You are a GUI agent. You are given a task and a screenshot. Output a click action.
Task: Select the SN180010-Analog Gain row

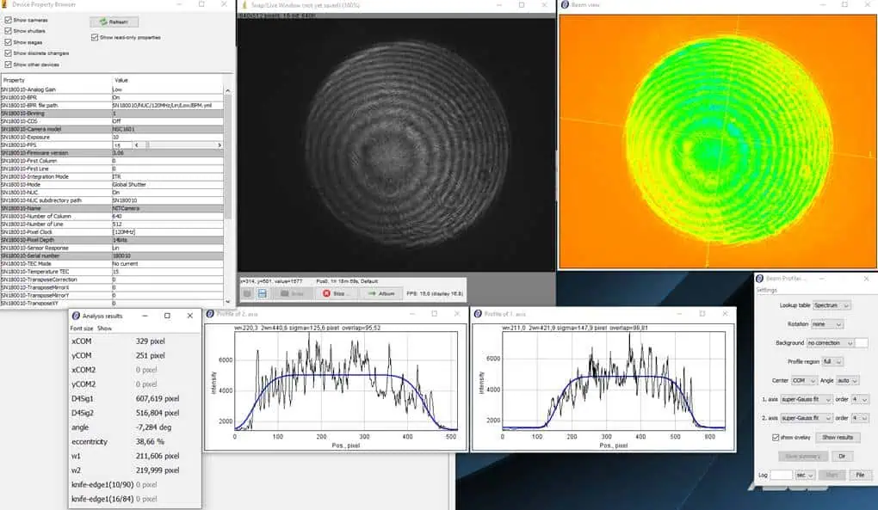pos(112,89)
